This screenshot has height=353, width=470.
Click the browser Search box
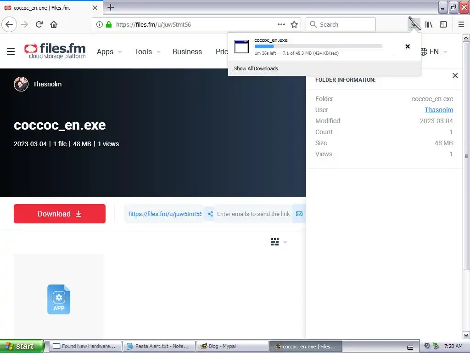(x=341, y=24)
